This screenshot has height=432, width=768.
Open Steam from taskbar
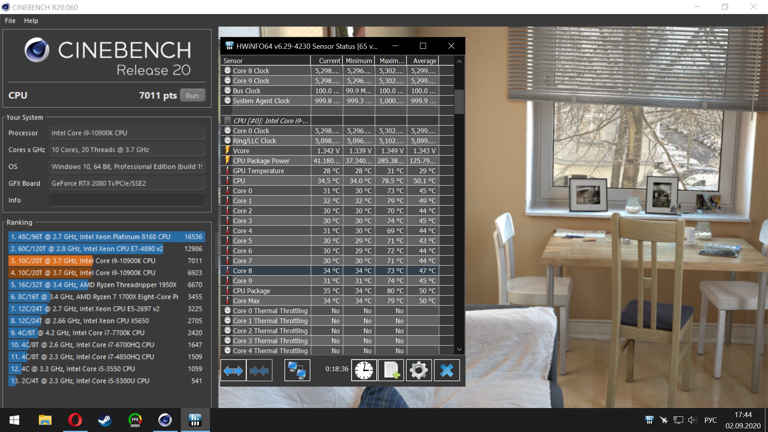pyautogui.click(x=105, y=420)
